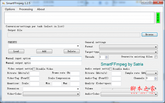Expand the Dimension dropdown
This screenshot has width=165, height=103.
[x=78, y=89]
